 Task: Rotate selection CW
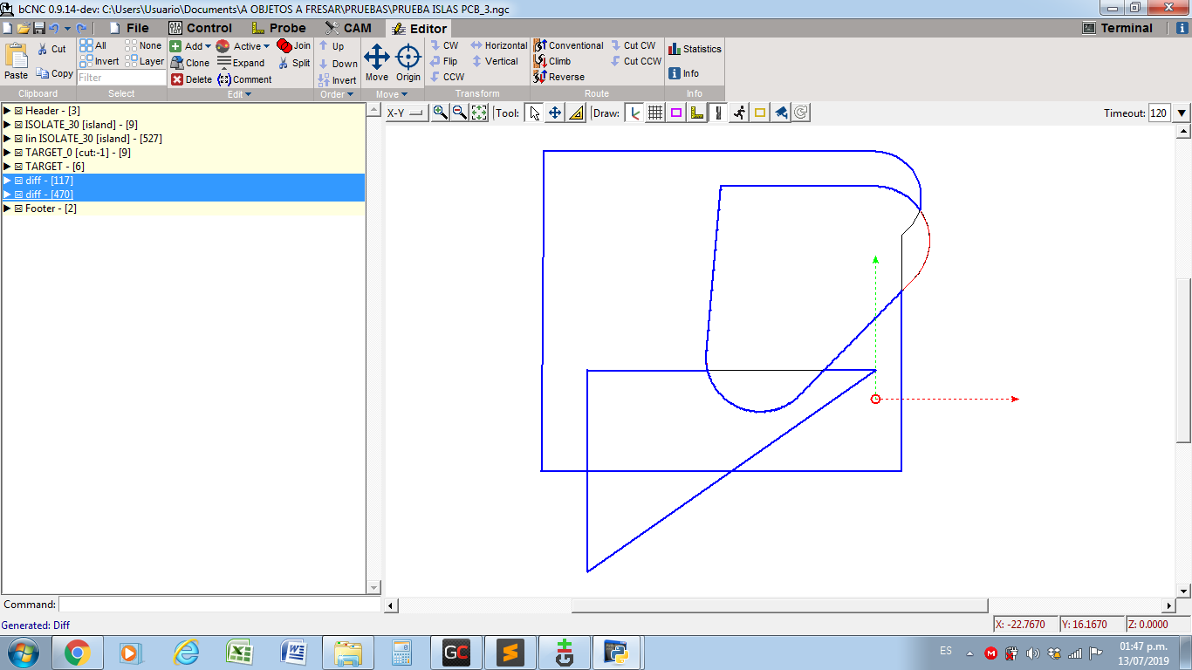pos(443,45)
